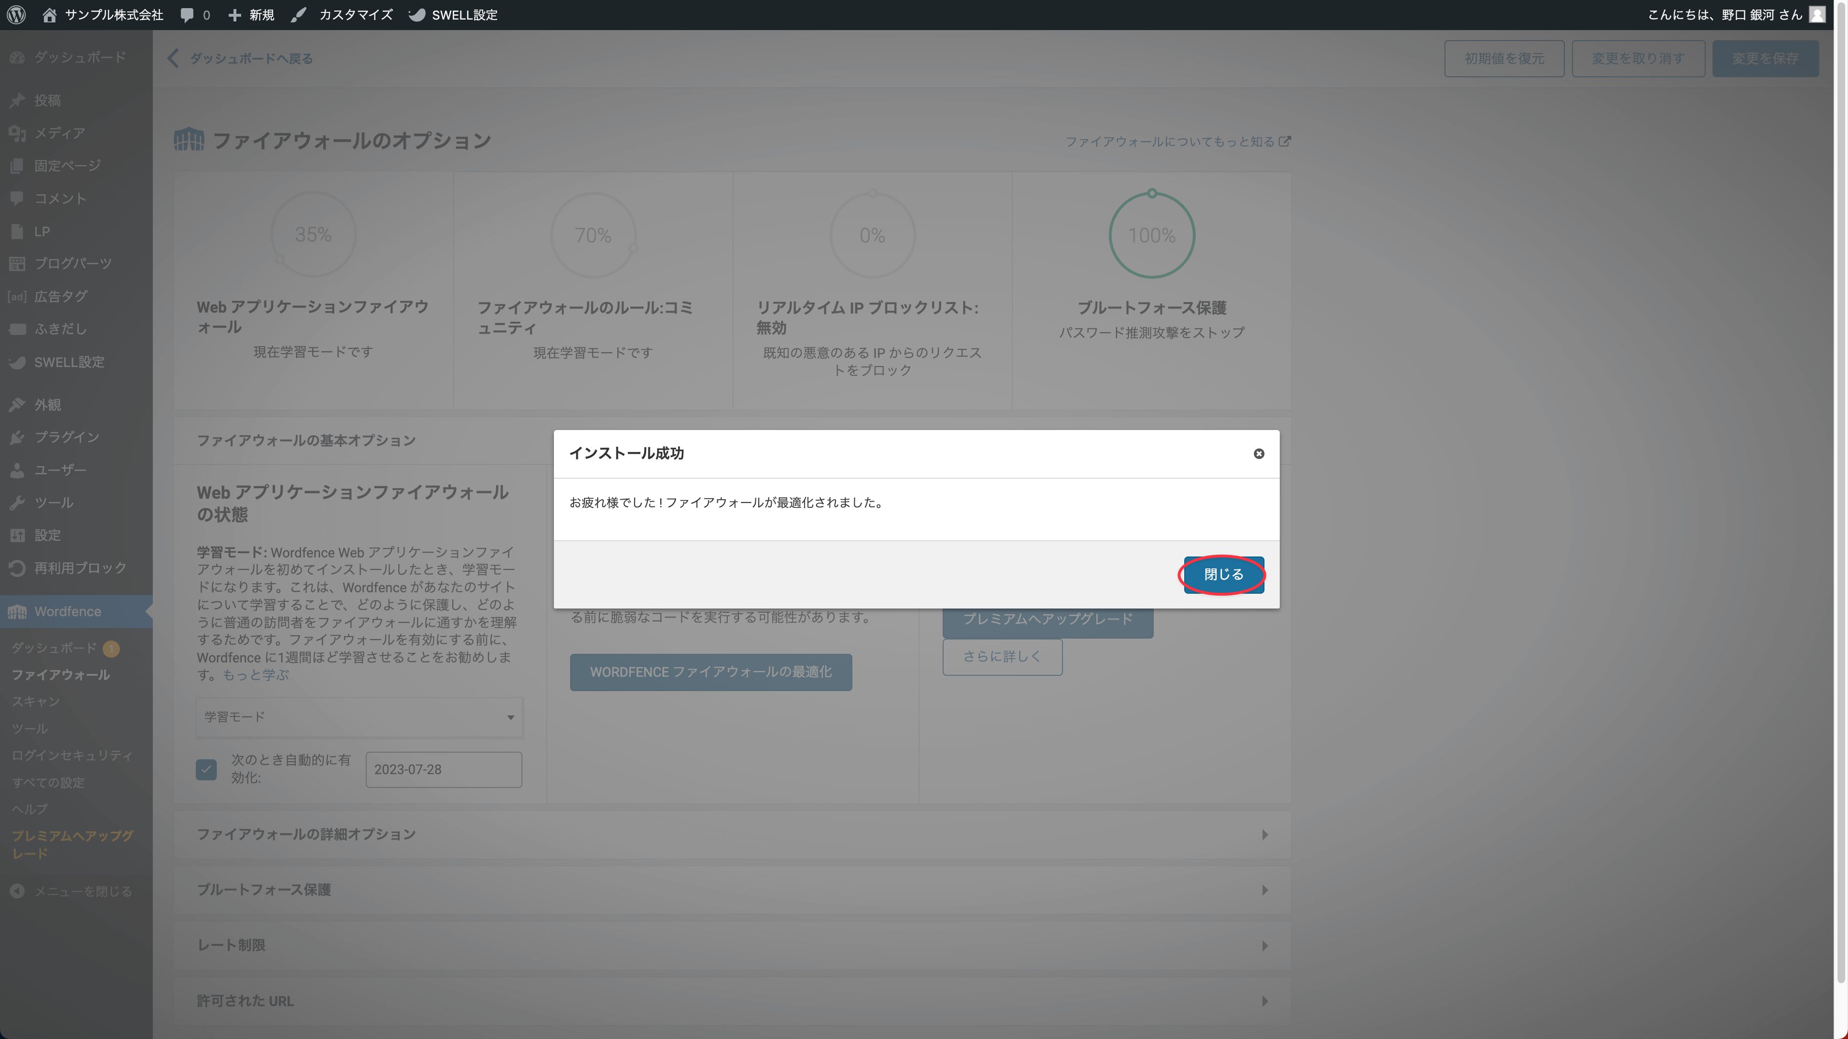
Task: Close dialog with the X icon
Action: (1258, 453)
